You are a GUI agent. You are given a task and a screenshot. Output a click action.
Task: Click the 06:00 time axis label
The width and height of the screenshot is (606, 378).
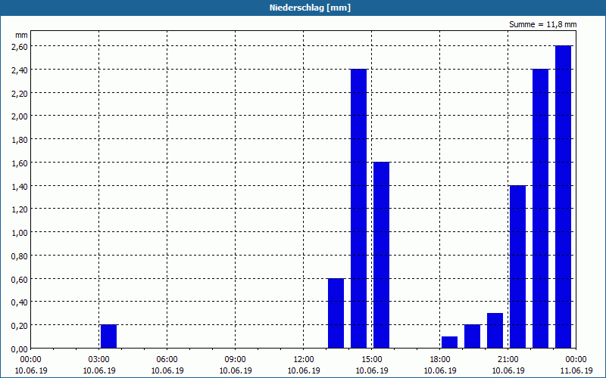[167, 360]
